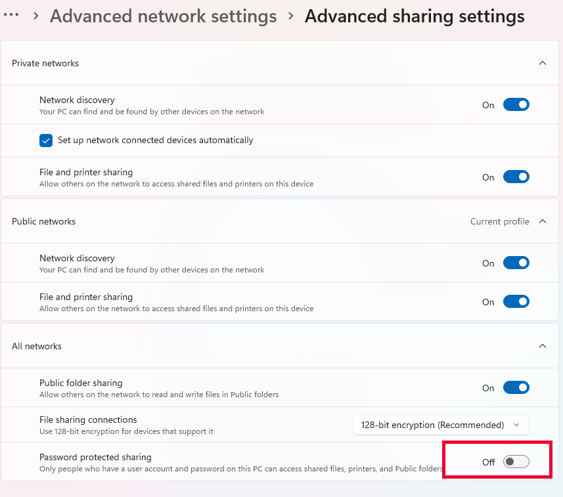Click the File sharing connections label
The height and width of the screenshot is (497, 563).
(x=88, y=420)
